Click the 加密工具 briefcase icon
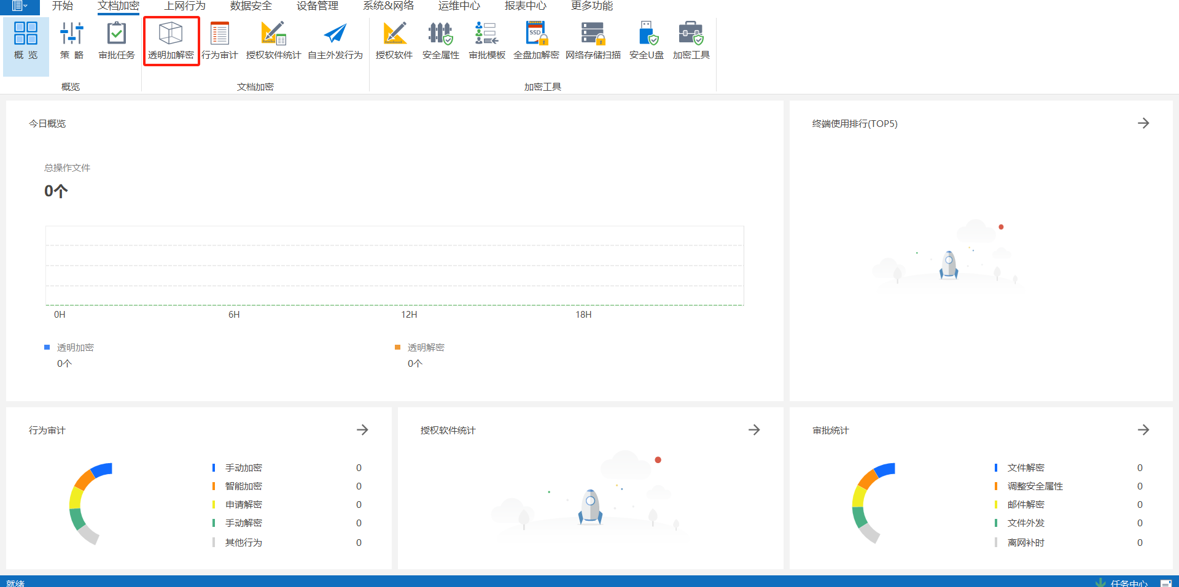Viewport: 1179px width, 587px height. click(x=691, y=40)
